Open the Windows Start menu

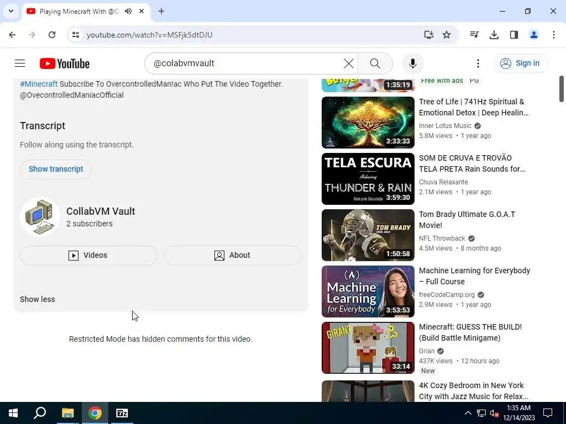(x=13, y=413)
